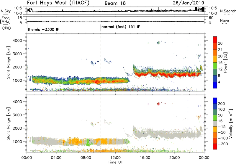This screenshot has width=236, height=164.
Task: Pick the blue Velocity segment between 100 and 200
Action: pyautogui.click(x=215, y=106)
